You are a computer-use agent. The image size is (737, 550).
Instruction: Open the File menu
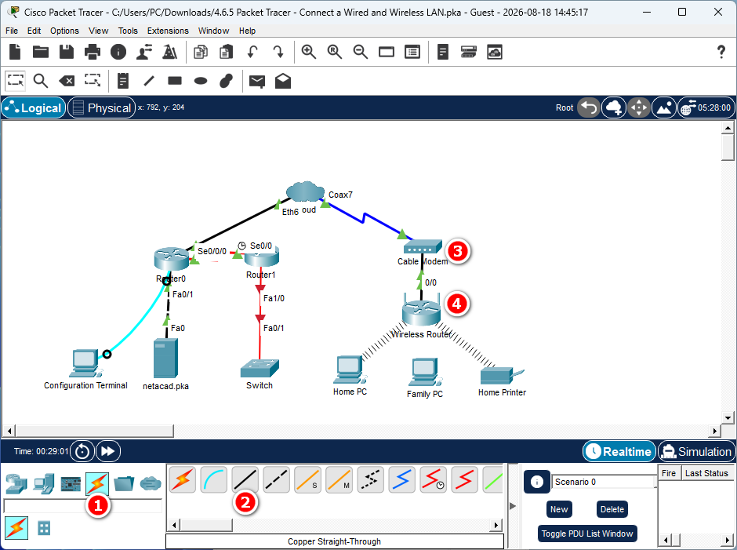click(x=12, y=31)
